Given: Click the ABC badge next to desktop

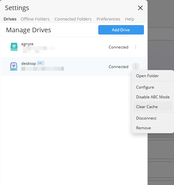Looking at the screenshot, I should tap(41, 63).
